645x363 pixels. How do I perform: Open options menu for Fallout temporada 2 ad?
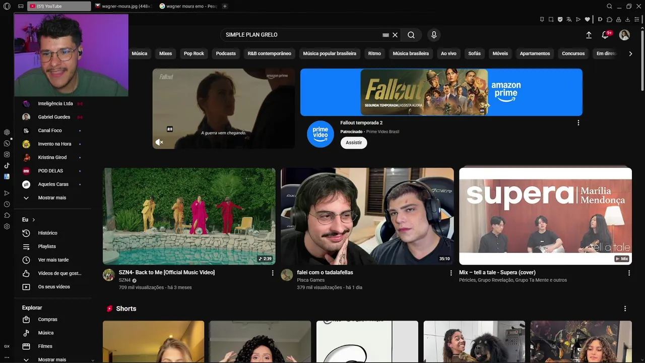pos(578,123)
